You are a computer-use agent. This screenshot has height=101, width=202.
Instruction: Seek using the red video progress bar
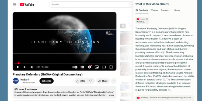pos(65,63)
